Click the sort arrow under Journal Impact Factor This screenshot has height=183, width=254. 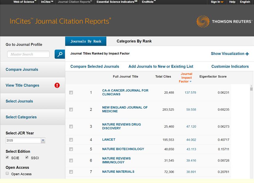(190, 81)
